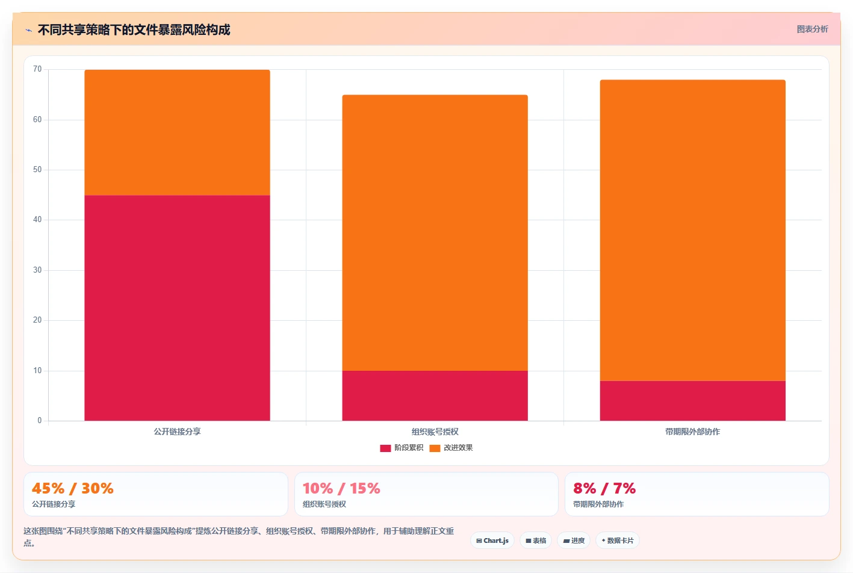Screen dimensions: 853x573
Task: Click the description paragraph beginning 这张图围绕
Action: [239, 537]
